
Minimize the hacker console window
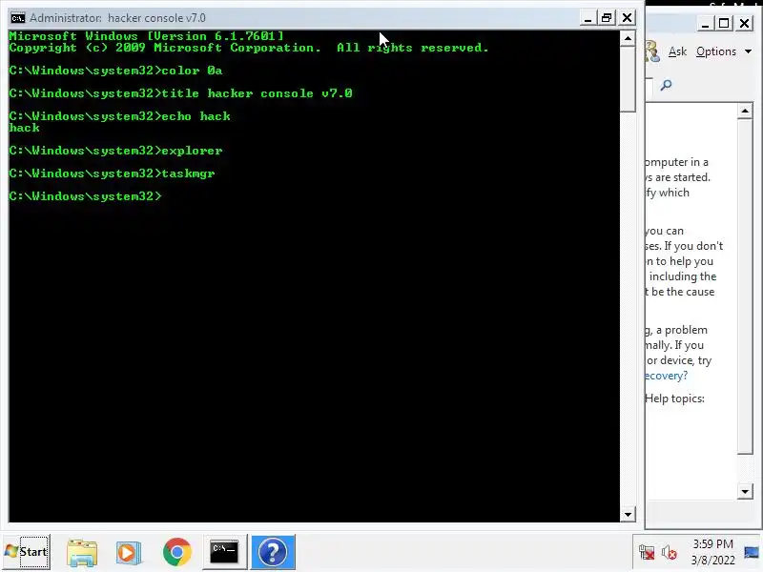click(588, 18)
